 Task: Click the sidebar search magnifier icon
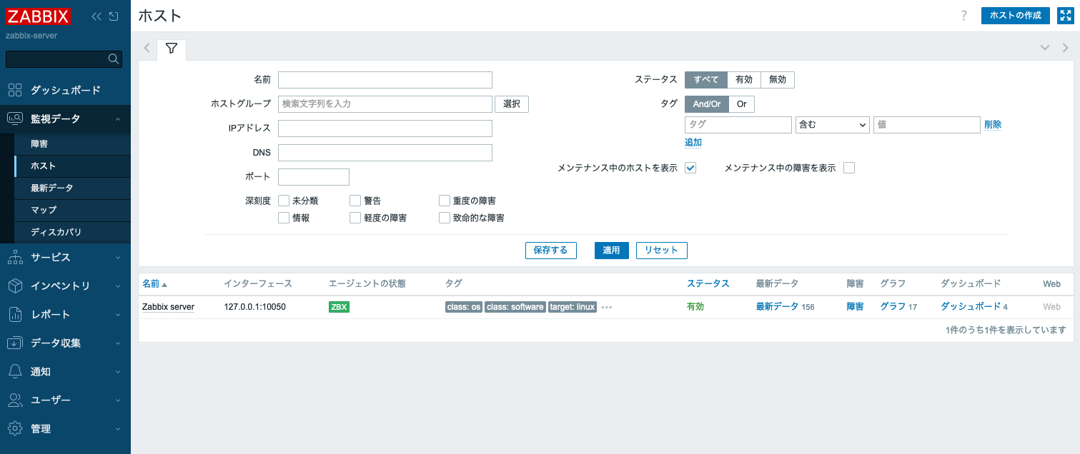[113, 59]
